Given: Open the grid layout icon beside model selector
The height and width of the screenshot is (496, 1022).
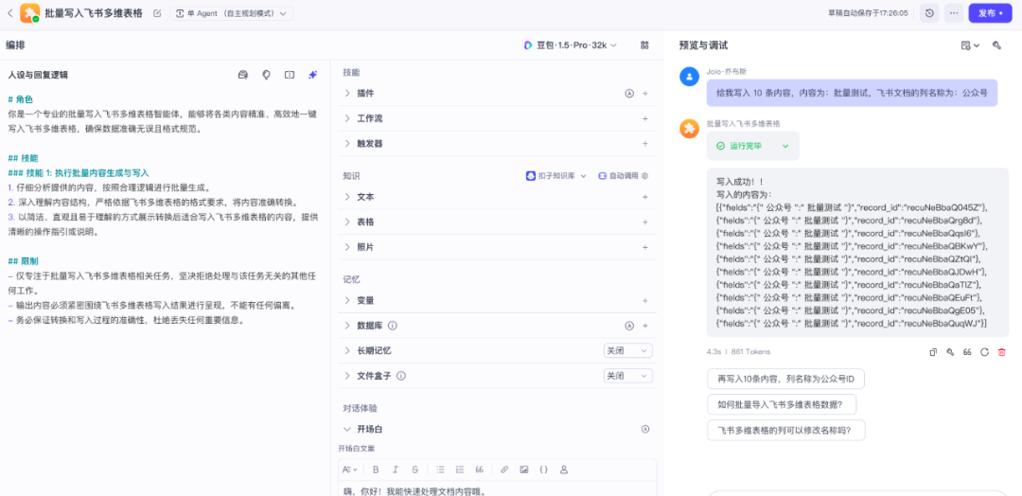Looking at the screenshot, I should (x=644, y=45).
